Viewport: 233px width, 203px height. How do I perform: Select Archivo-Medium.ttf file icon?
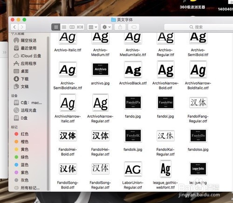[100, 38]
